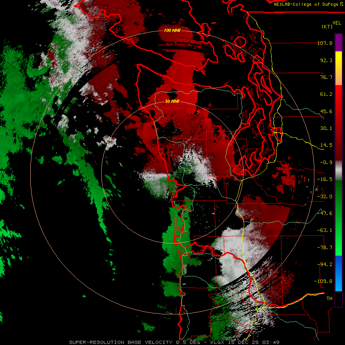Screen dimensions: 345x345
Task: Select the -0.9 scale value
Action: pos(326,163)
